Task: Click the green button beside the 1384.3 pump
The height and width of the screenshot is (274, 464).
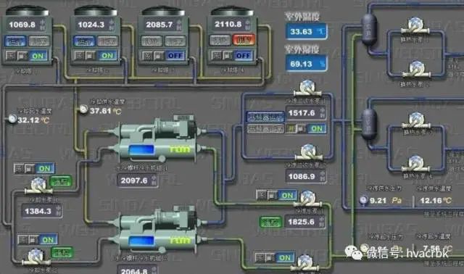Action: coord(61,181)
